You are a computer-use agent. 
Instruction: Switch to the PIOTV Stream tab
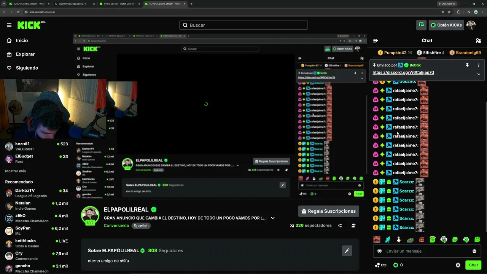[120, 4]
